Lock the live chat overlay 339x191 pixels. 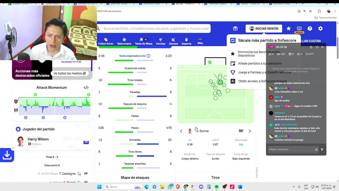(311, 47)
